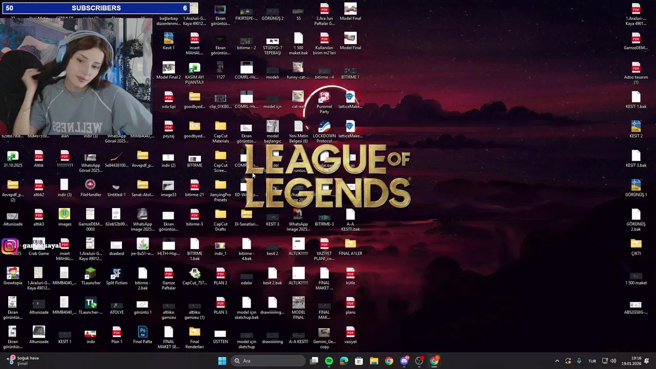This screenshot has height=369, width=656.
Task: Open Spotify from the taskbar
Action: [x=329, y=361]
